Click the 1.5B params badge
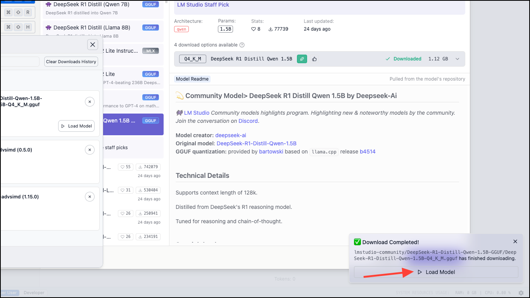Image resolution: width=530 pixels, height=298 pixels. pyautogui.click(x=225, y=29)
